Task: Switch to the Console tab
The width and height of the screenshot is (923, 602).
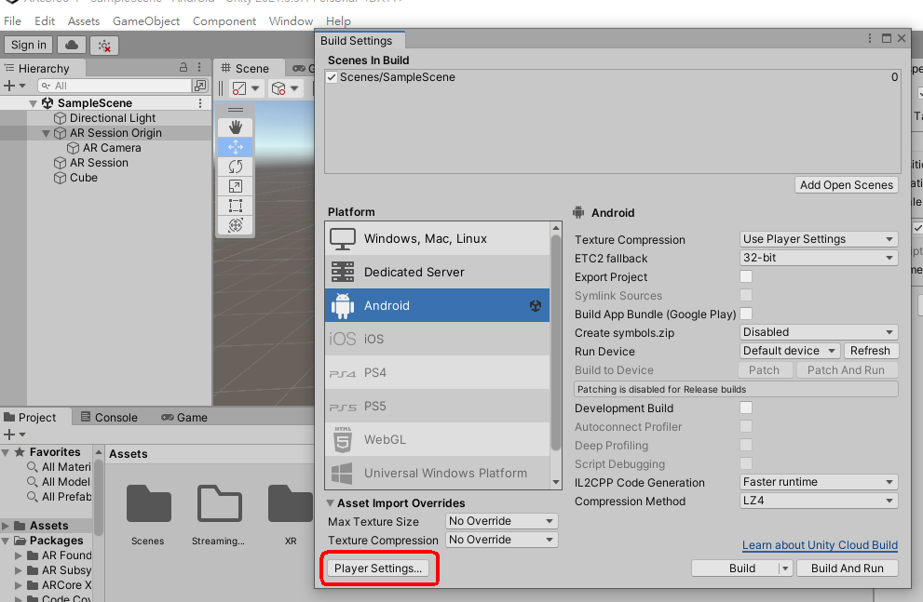Action: (x=110, y=418)
